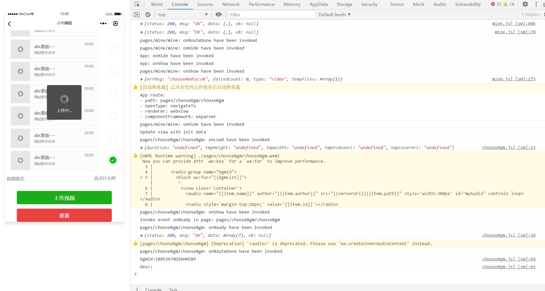The height and width of the screenshot is (291, 545).
Task: Select bottom drawer Task tab
Action: click(x=173, y=289)
